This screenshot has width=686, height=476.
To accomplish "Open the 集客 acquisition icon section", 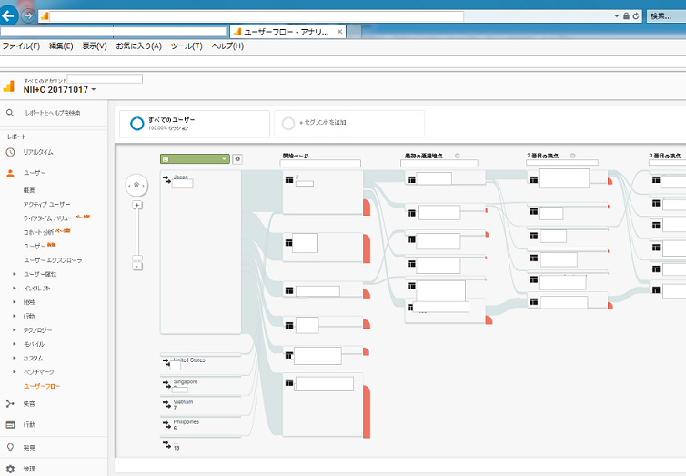I will point(10,403).
